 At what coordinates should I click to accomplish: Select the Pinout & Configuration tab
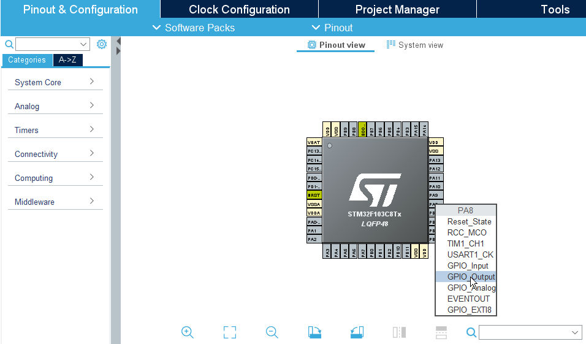(80, 9)
